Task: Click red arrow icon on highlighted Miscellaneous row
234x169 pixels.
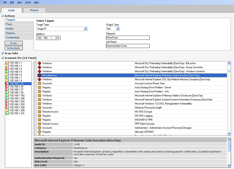Action: [x=39, y=75]
